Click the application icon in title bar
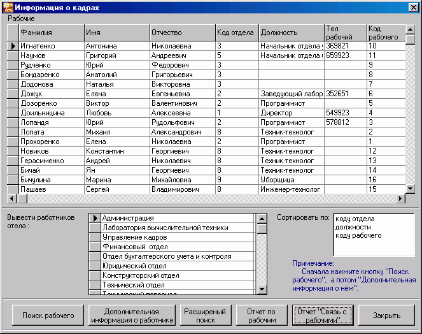The height and width of the screenshot is (334, 422). coord(7,7)
